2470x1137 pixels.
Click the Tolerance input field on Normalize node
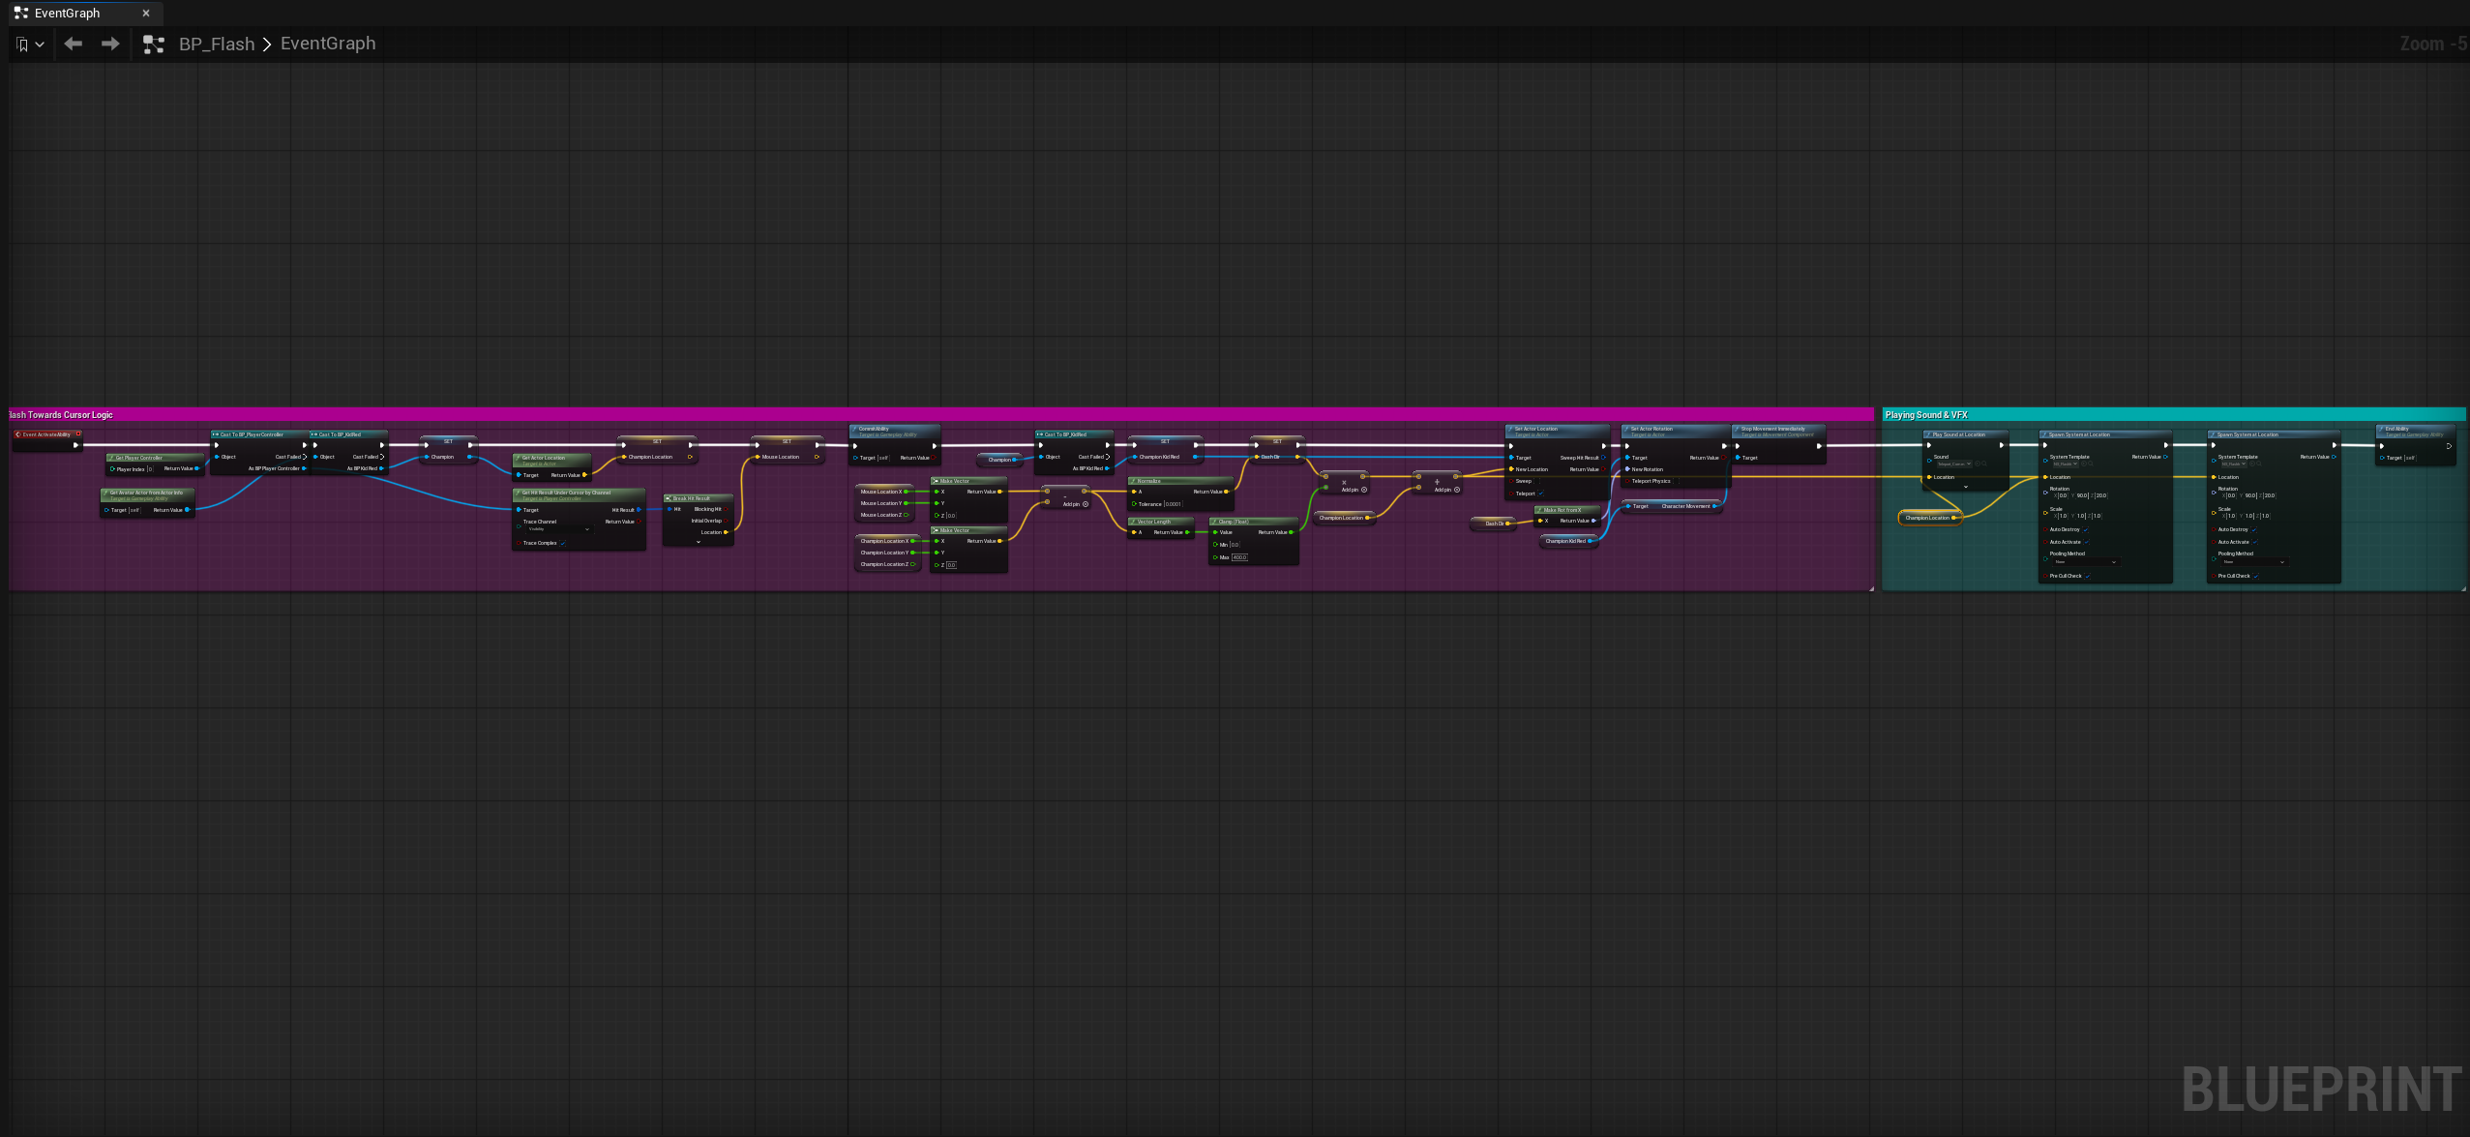coord(1173,504)
